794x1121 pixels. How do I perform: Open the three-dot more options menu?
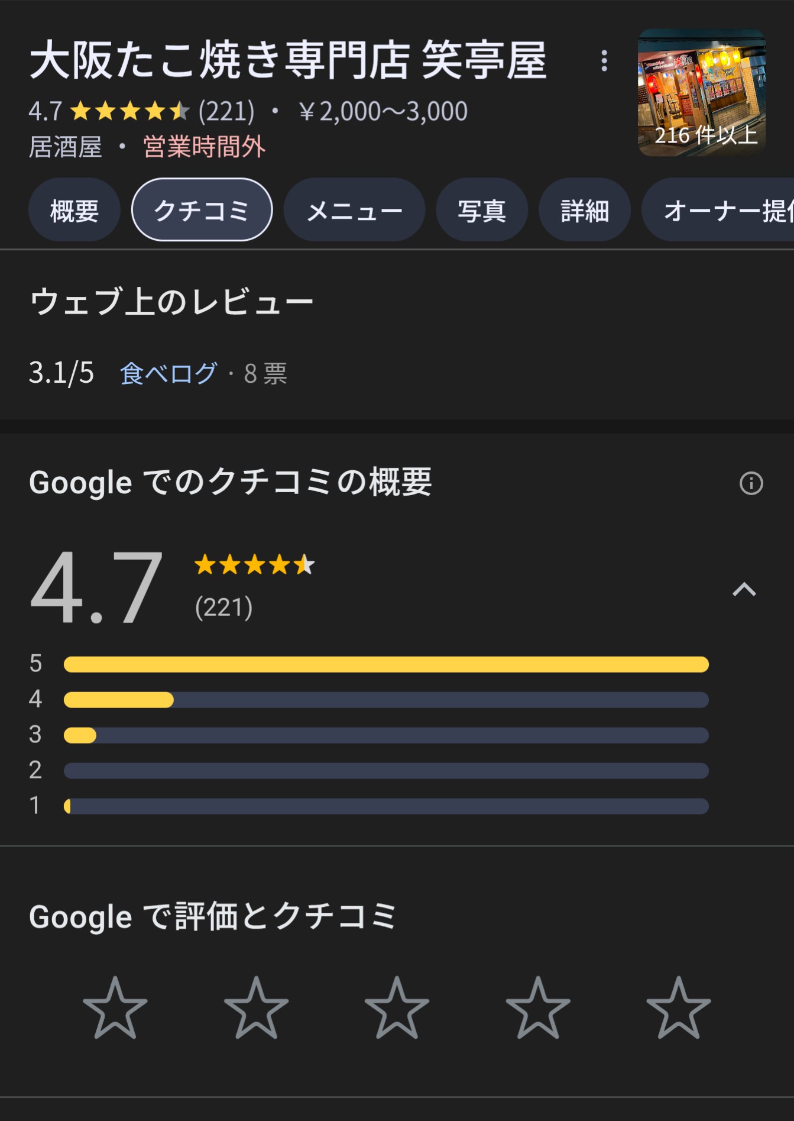604,60
